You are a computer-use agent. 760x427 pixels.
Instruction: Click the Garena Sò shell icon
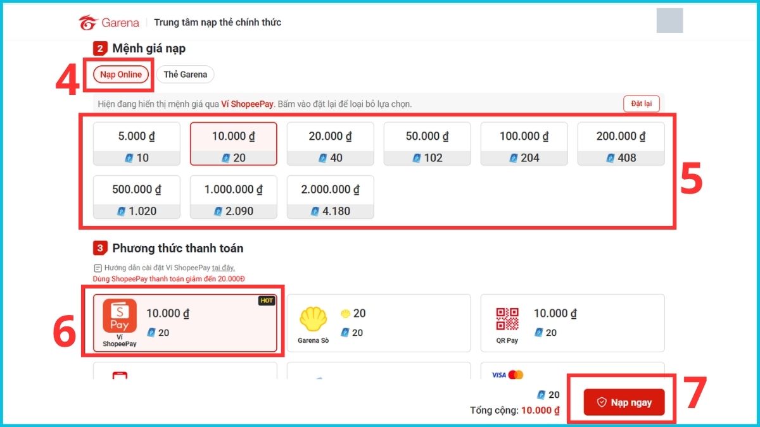point(315,319)
